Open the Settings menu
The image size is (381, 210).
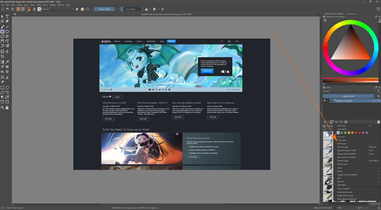click(x=52, y=5)
